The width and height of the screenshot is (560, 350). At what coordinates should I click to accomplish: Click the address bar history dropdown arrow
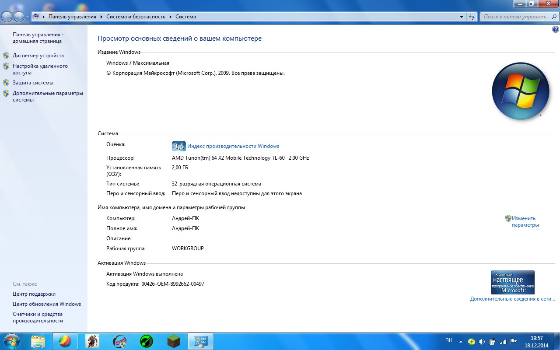point(462,17)
